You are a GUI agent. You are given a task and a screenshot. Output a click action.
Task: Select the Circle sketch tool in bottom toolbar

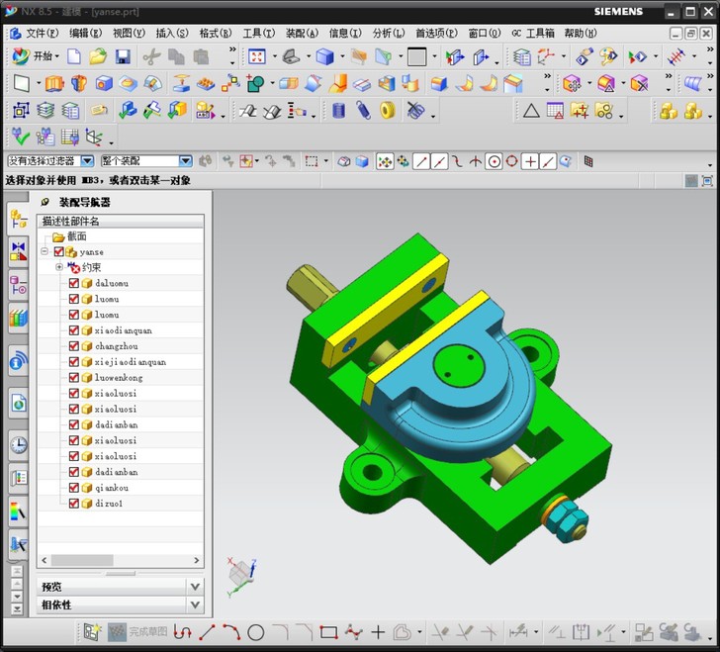pyautogui.click(x=255, y=632)
